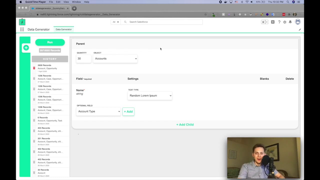Open the View menu
Image resolution: width=320 pixels, height=180 pixels.
point(66,2)
